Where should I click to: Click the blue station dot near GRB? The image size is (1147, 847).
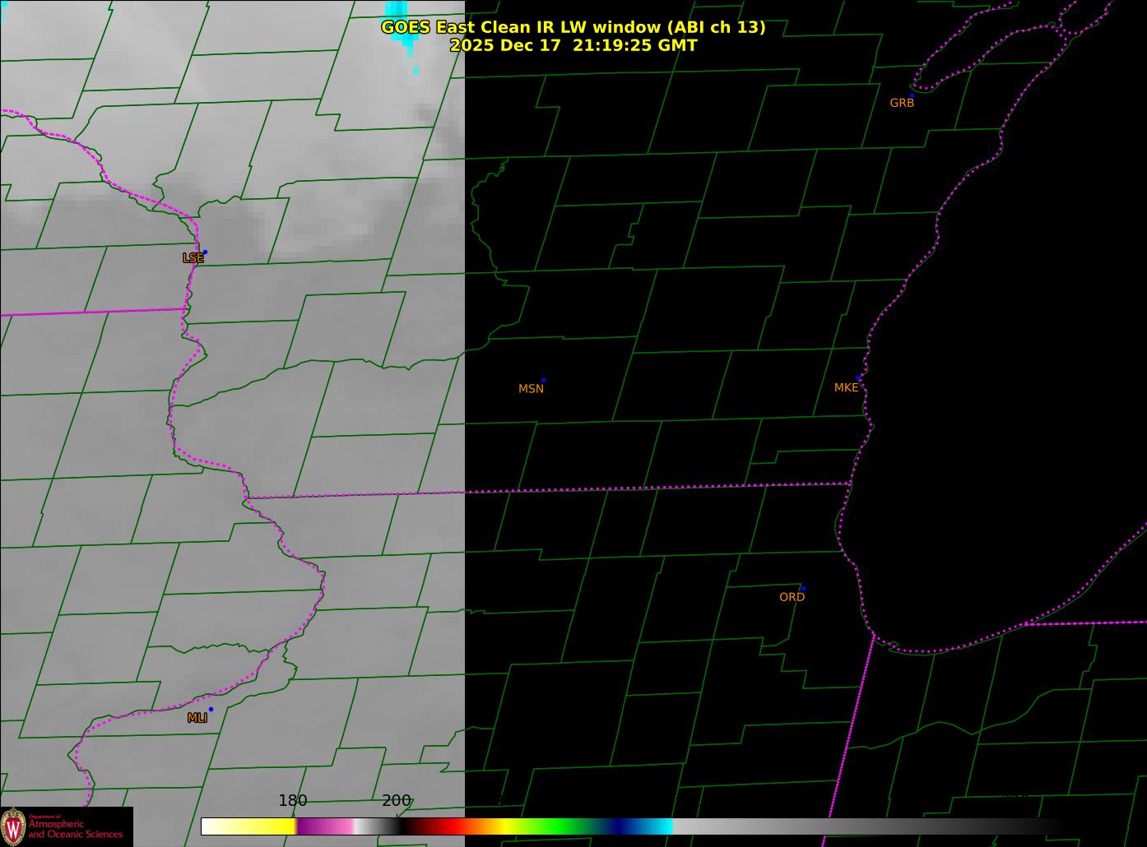click(912, 95)
